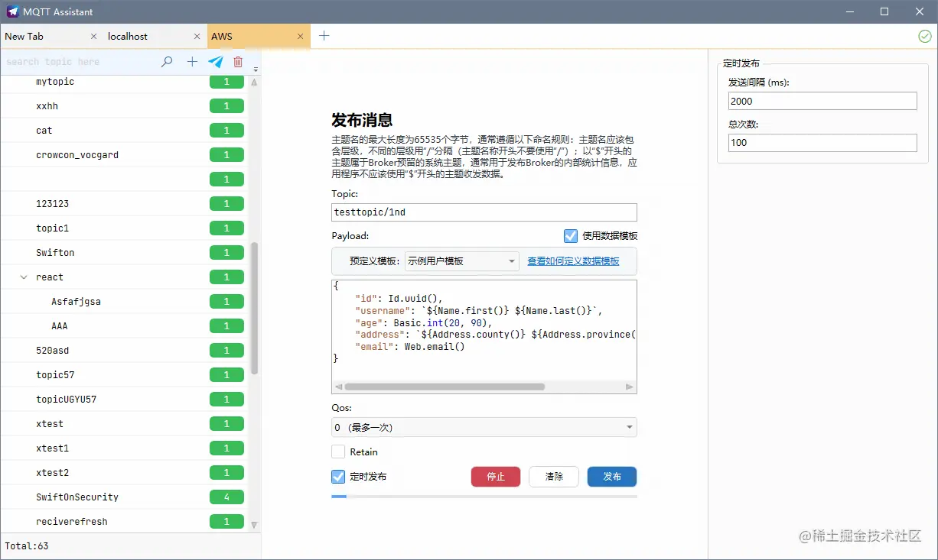Select the xxhh topic
The height and width of the screenshot is (560, 938).
click(x=125, y=106)
